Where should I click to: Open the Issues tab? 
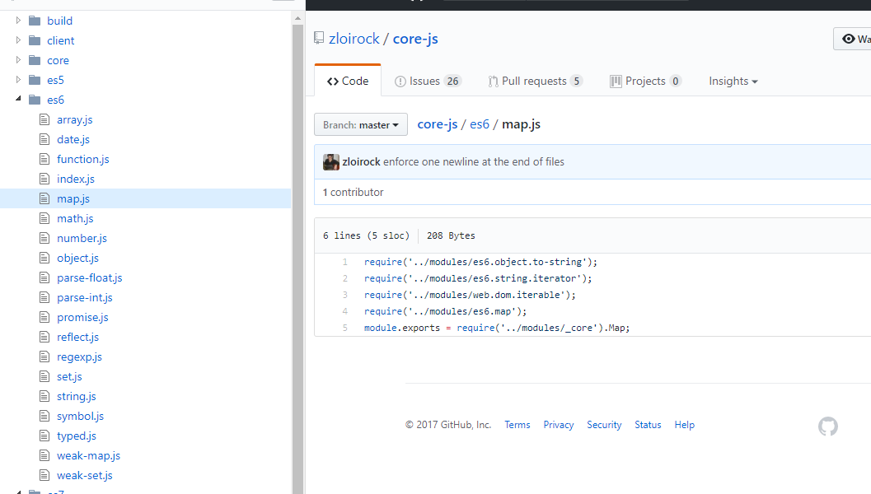point(427,81)
